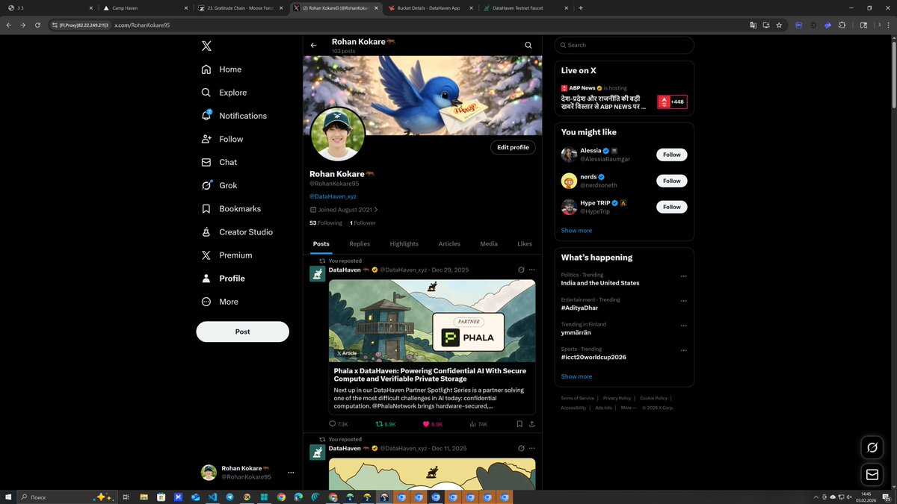Click the X search input field

(x=624, y=45)
